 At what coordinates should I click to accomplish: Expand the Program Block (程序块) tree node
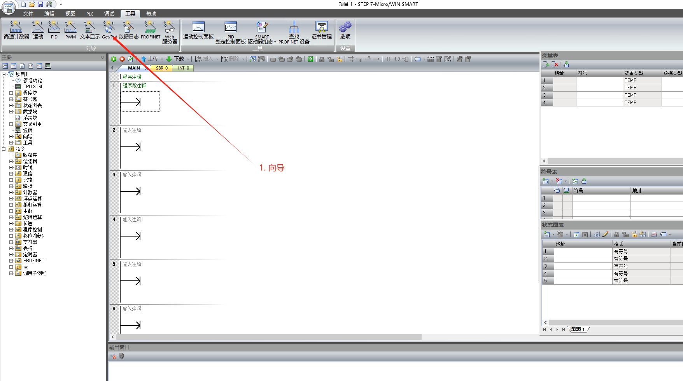(x=11, y=93)
